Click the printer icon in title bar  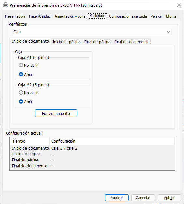pyautogui.click(x=6, y=5)
